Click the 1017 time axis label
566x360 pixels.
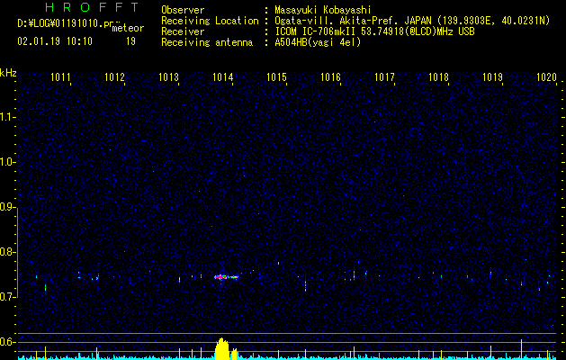click(385, 76)
